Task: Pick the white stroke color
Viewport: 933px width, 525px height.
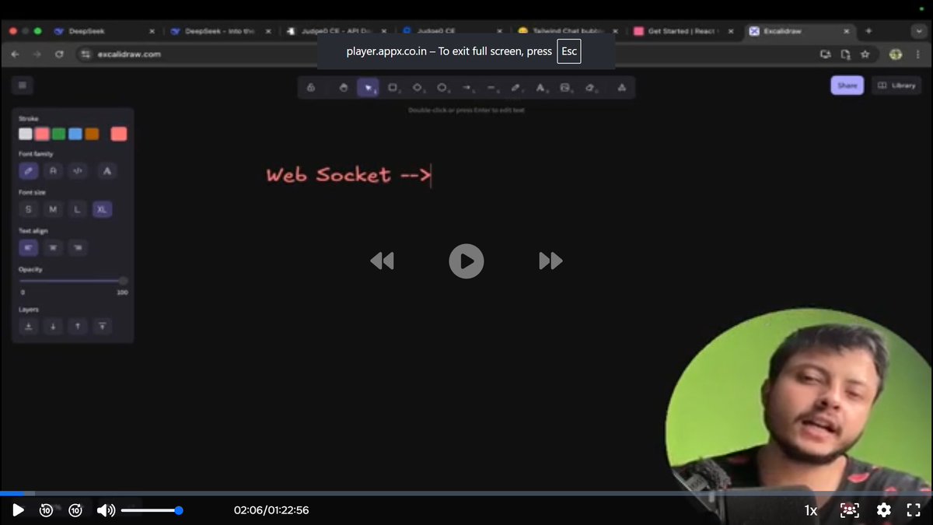Action: [26, 134]
